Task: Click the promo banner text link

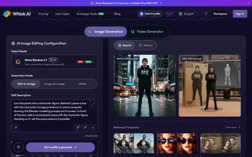Action: pyautogui.click(x=126, y=3)
